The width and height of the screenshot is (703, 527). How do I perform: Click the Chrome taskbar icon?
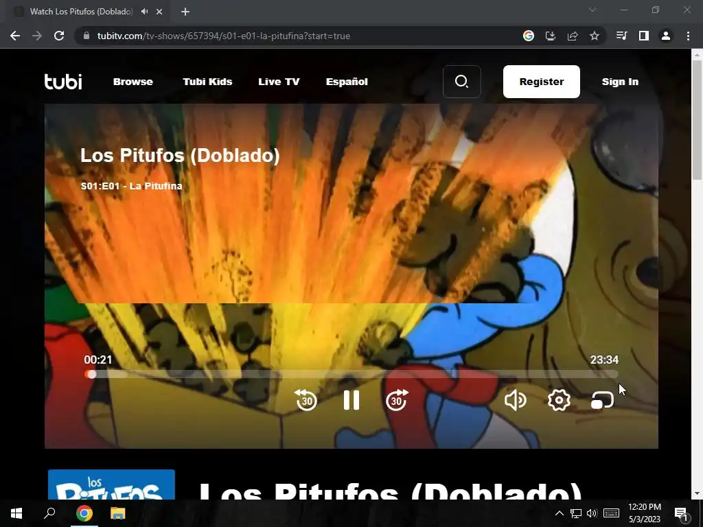84,513
